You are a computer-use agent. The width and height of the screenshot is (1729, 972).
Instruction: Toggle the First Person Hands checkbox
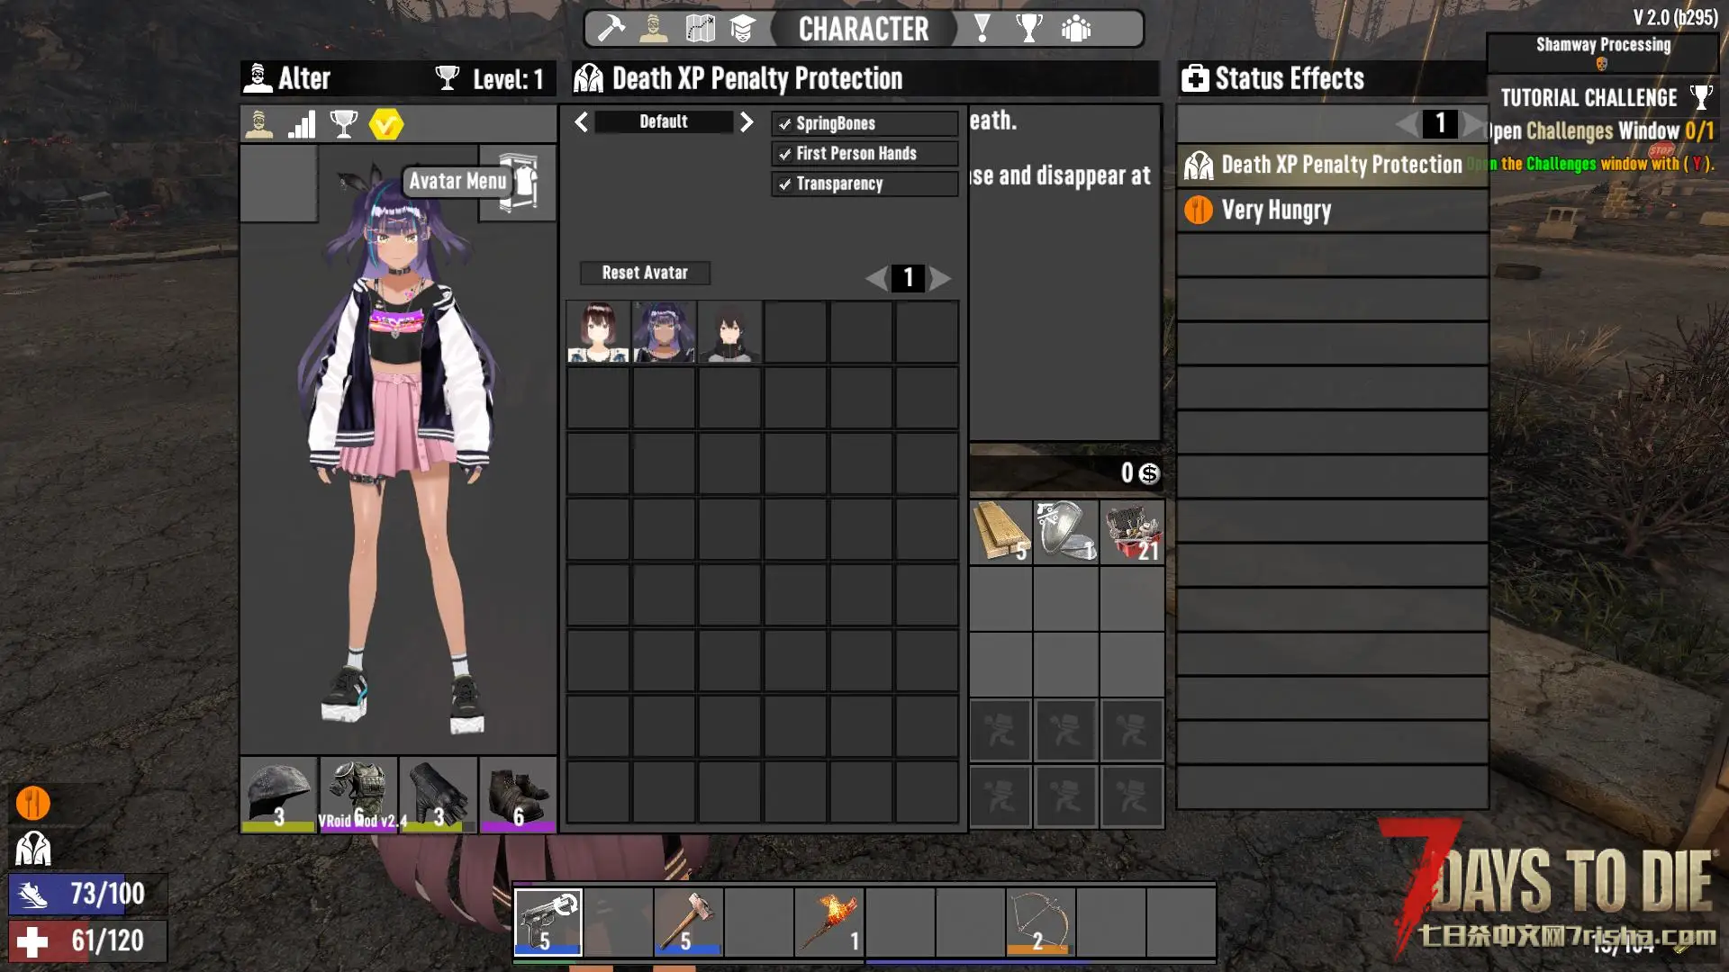click(x=785, y=154)
